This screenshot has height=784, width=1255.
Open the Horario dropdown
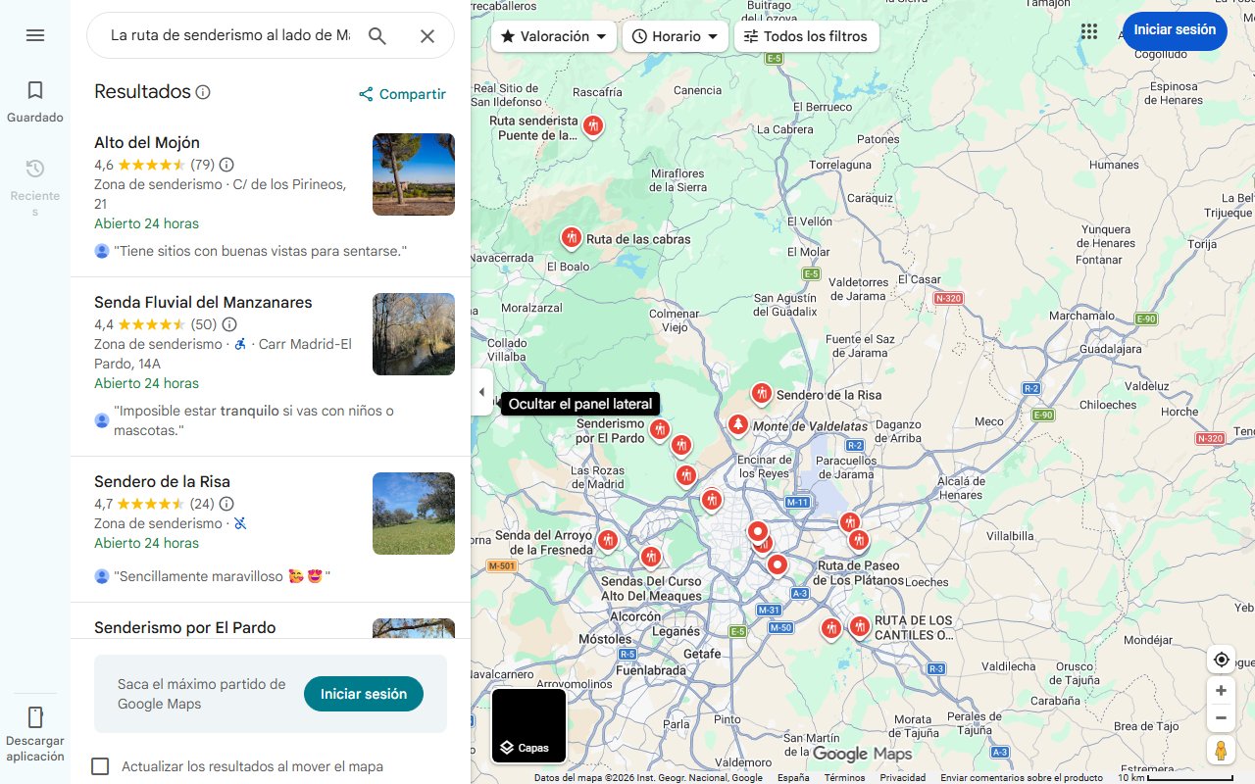pos(675,36)
